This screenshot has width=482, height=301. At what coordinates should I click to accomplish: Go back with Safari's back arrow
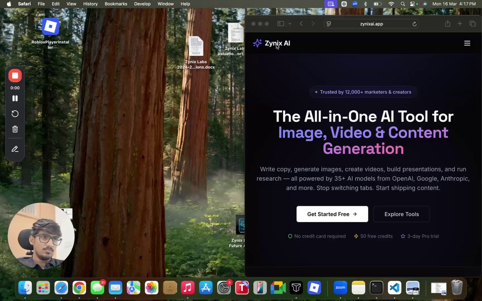tap(301, 24)
